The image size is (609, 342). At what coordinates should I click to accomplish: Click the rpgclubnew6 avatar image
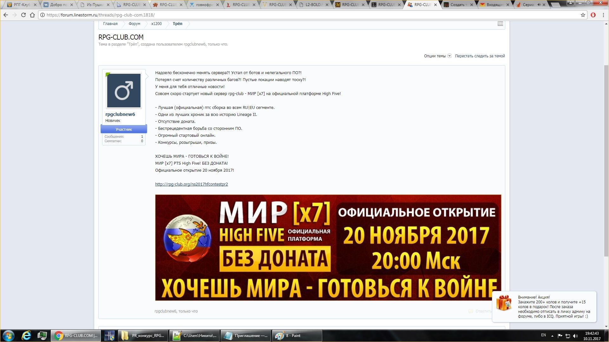(124, 91)
